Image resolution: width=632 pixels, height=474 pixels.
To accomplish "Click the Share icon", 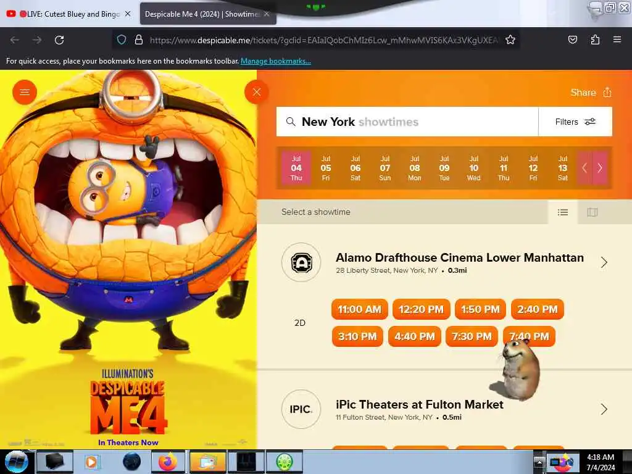I will point(607,93).
